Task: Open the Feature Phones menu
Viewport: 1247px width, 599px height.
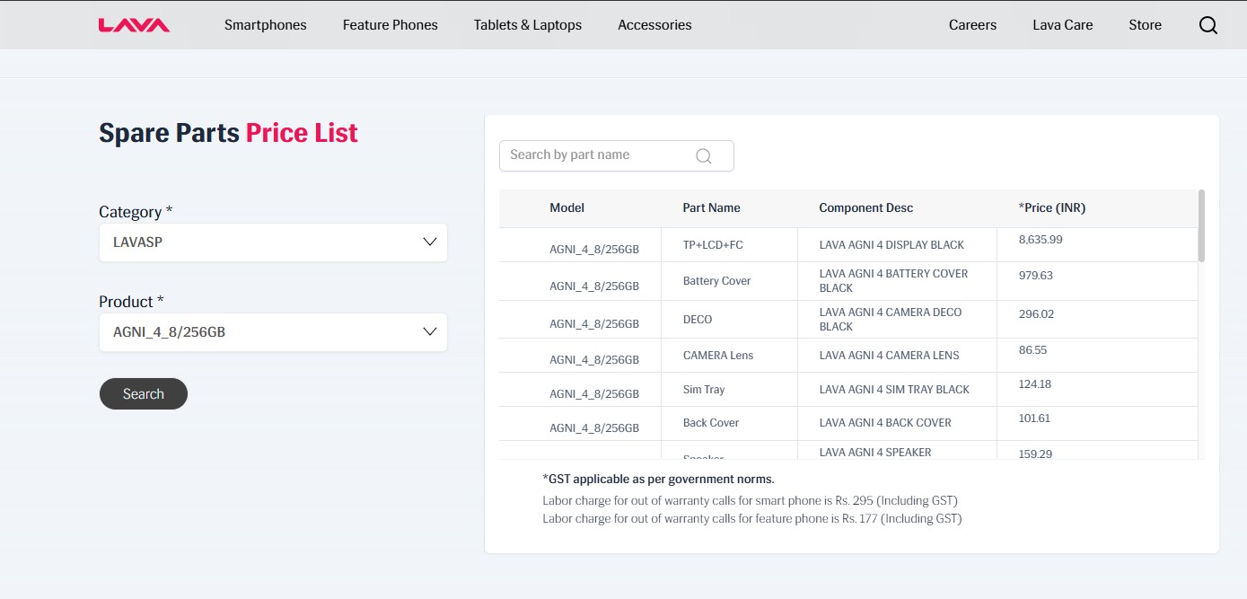Action: [x=391, y=25]
